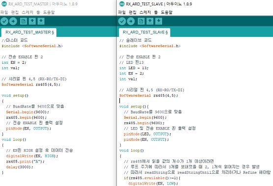Screen dimensions: 273x186
Task: Open 툴 menu in MASTER window
Action: coord(38,12)
